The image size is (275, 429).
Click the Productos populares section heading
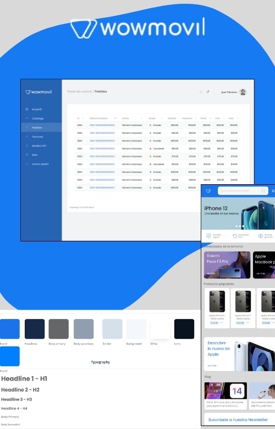click(219, 284)
